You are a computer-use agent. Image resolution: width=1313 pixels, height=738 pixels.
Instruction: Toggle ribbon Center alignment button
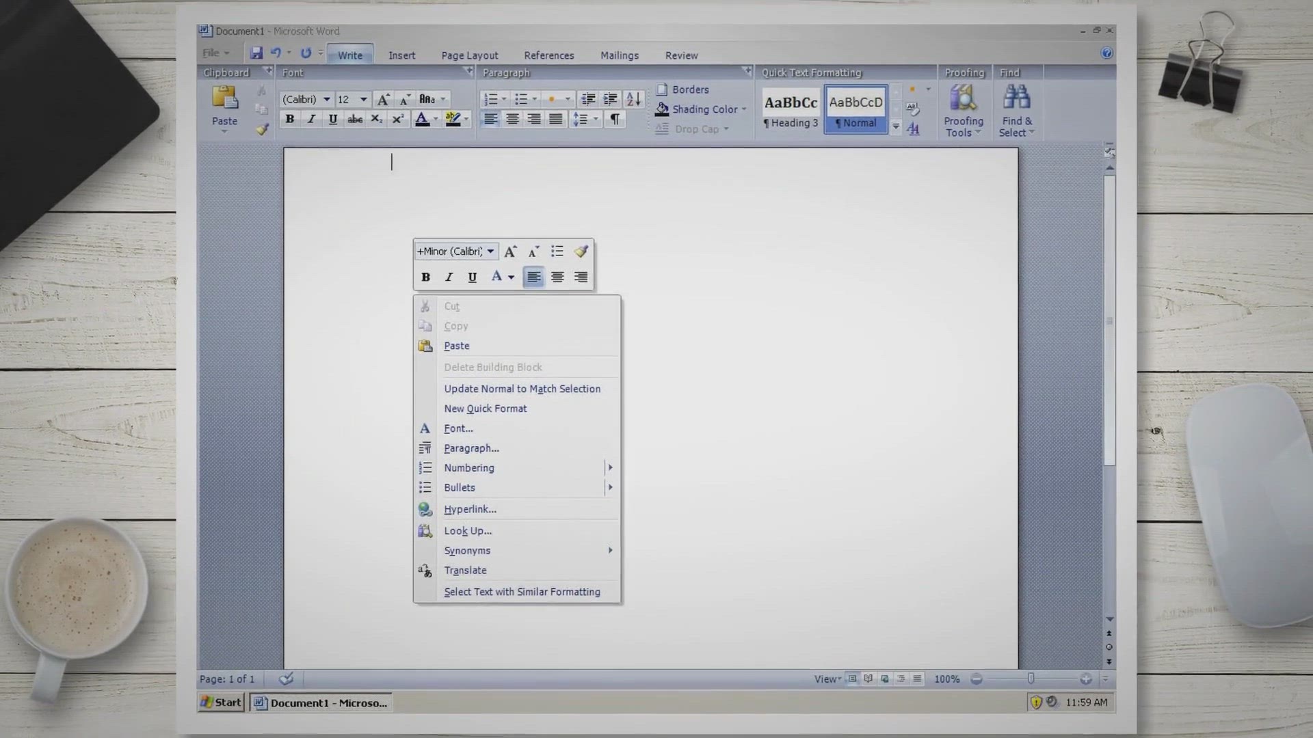[x=512, y=119]
